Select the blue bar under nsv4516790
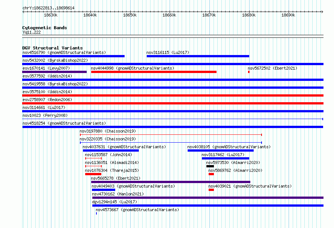This screenshot has width=334, height=228. (73, 56)
